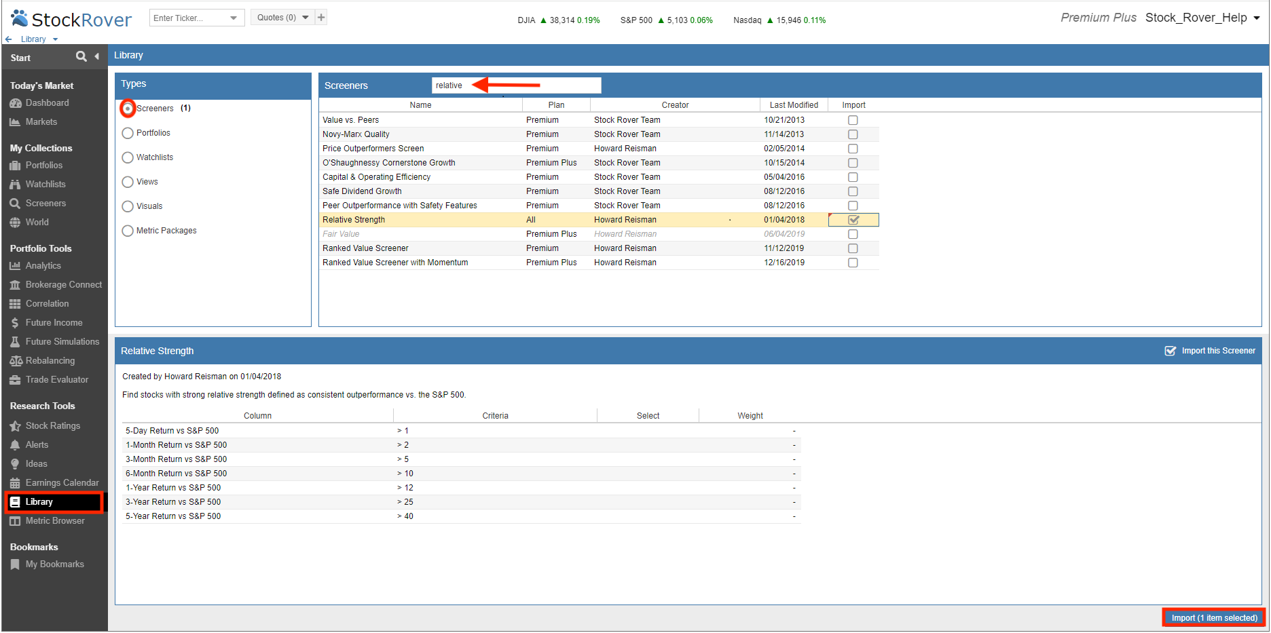Click the My Bookmarks bookmark icon
1271x633 pixels.
16,564
